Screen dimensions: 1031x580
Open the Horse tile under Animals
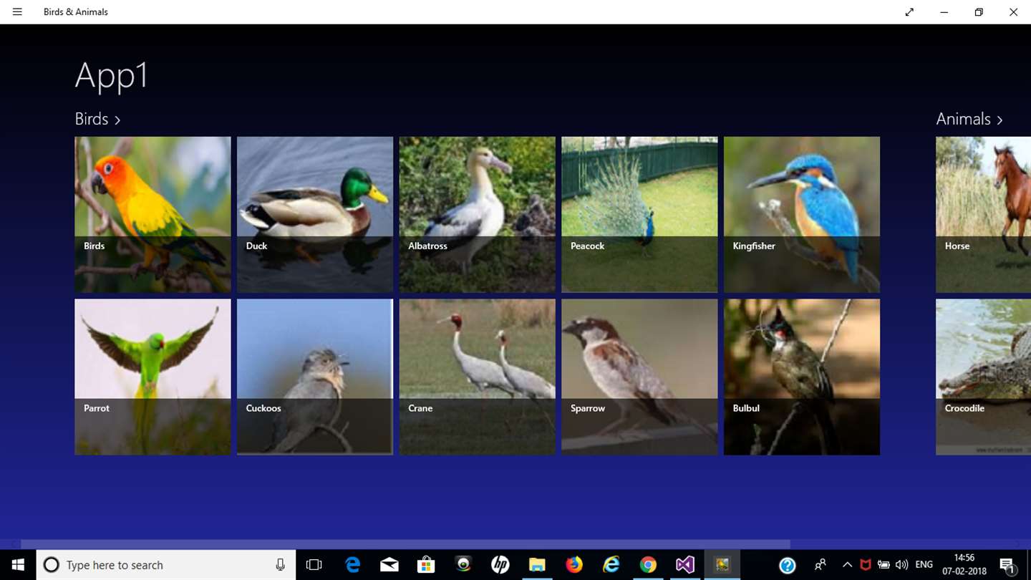[983, 215]
